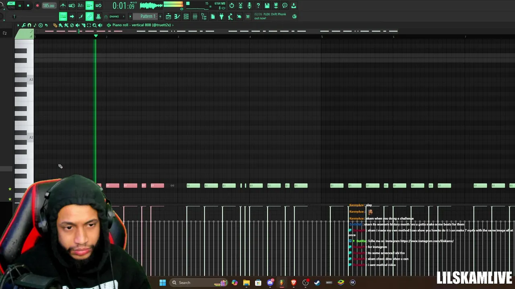This screenshot has height=289, width=515.
Task: Open the audio editor scissors icon
Action: click(x=241, y=6)
